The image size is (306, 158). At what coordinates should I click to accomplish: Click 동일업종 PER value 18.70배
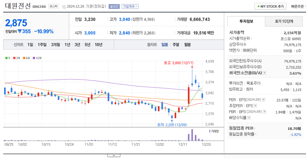point(295,128)
